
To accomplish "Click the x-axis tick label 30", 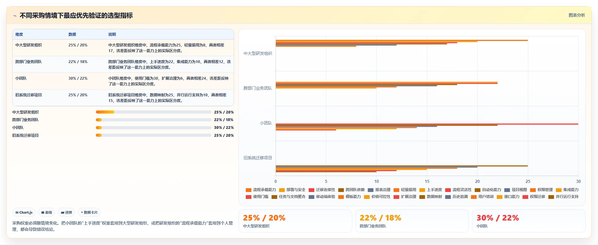I will [578, 181].
